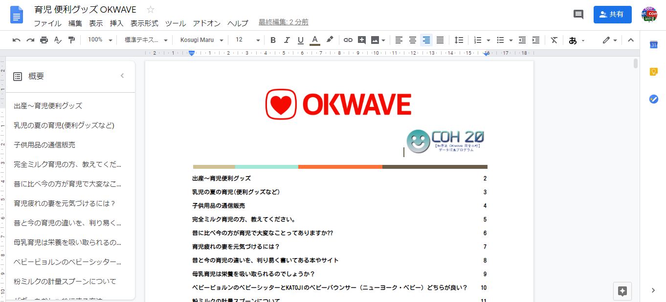Click the clear formatting icon
Screen dimensions: 666x302
(x=554, y=40)
